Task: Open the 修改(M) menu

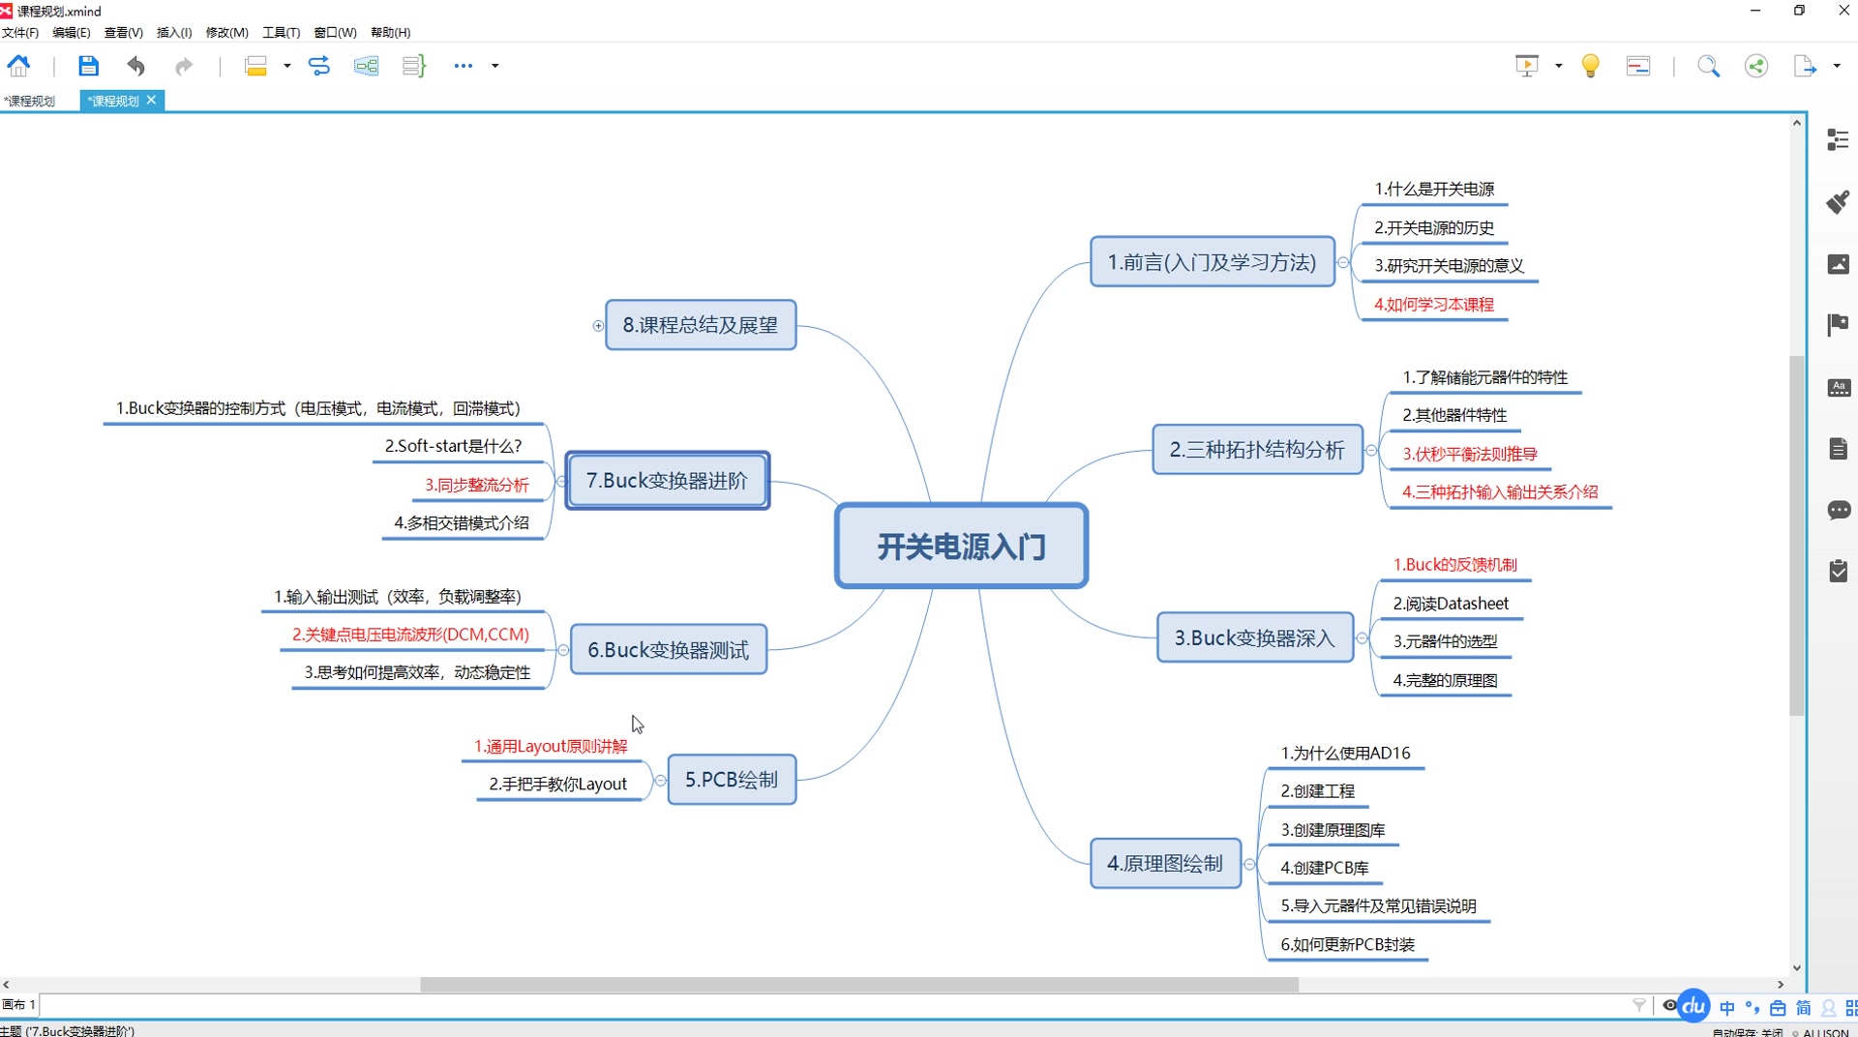Action: tap(226, 32)
